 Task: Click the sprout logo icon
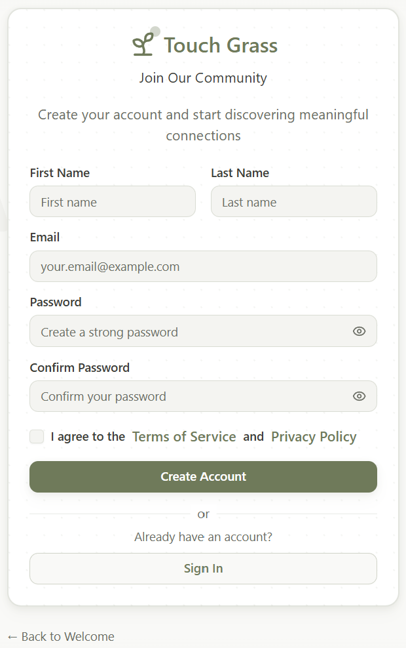click(x=143, y=45)
